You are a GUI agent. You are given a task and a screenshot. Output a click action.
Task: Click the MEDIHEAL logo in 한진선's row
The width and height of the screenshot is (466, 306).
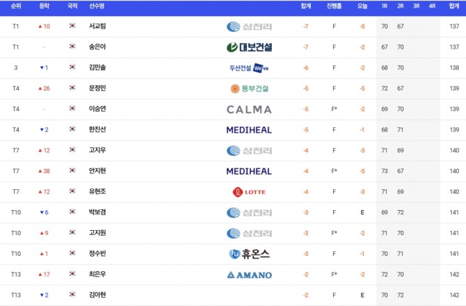coord(249,130)
